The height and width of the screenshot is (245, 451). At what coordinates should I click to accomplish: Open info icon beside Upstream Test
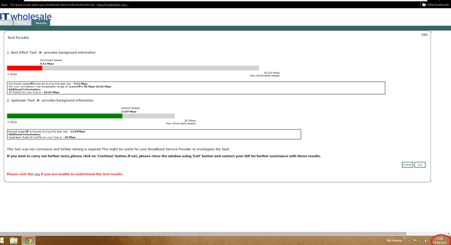click(38, 100)
